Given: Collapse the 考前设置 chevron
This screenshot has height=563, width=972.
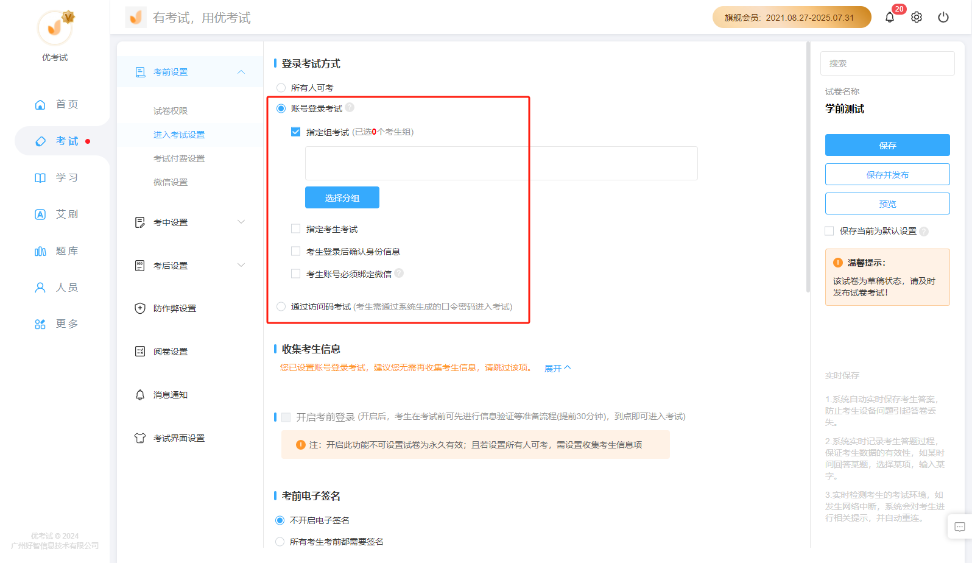Looking at the screenshot, I should point(241,72).
